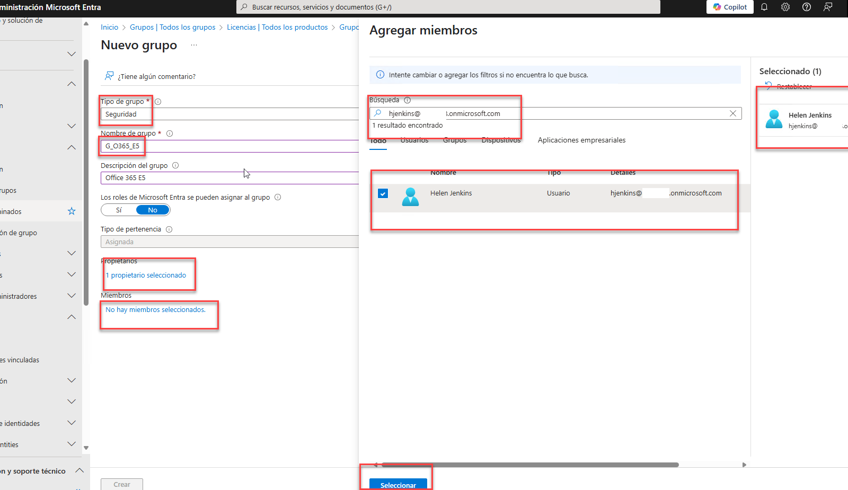Open the Tipo de grupo dropdown
The image size is (848, 490).
coord(229,114)
